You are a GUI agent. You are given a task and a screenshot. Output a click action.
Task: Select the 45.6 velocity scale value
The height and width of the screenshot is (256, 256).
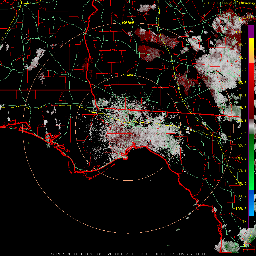point(242,82)
